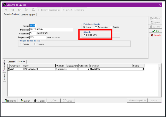Select Safra radio in top toolbar
Image resolution: width=166 pixels, height=117 pixels.
64,10
